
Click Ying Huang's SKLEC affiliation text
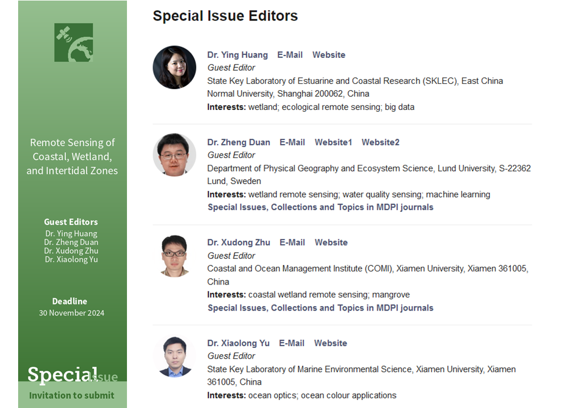click(x=355, y=87)
